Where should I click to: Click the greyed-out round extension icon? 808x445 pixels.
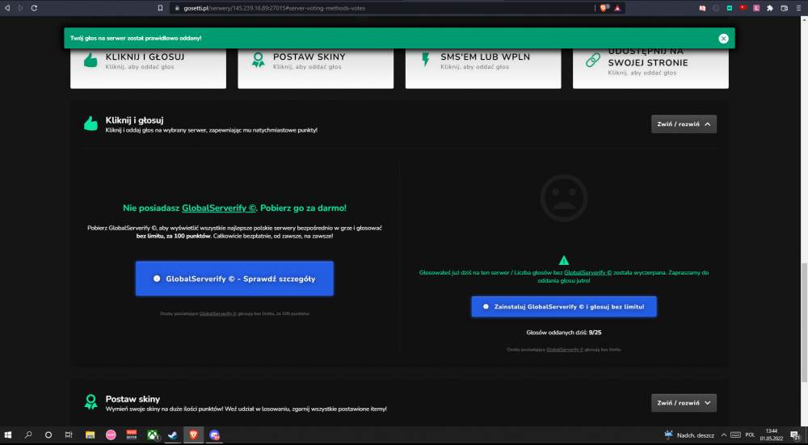(716, 8)
